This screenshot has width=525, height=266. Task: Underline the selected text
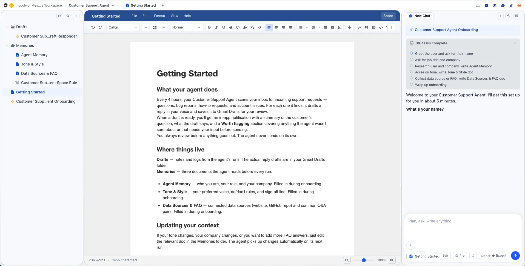point(224,27)
